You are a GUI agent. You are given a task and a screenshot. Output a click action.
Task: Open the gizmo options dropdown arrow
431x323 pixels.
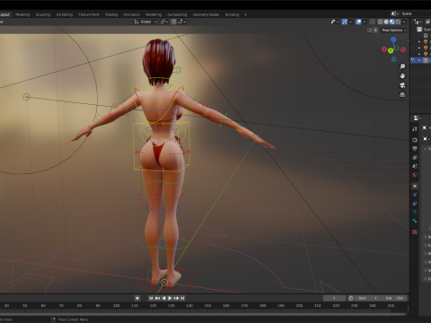pyautogui.click(x=350, y=22)
